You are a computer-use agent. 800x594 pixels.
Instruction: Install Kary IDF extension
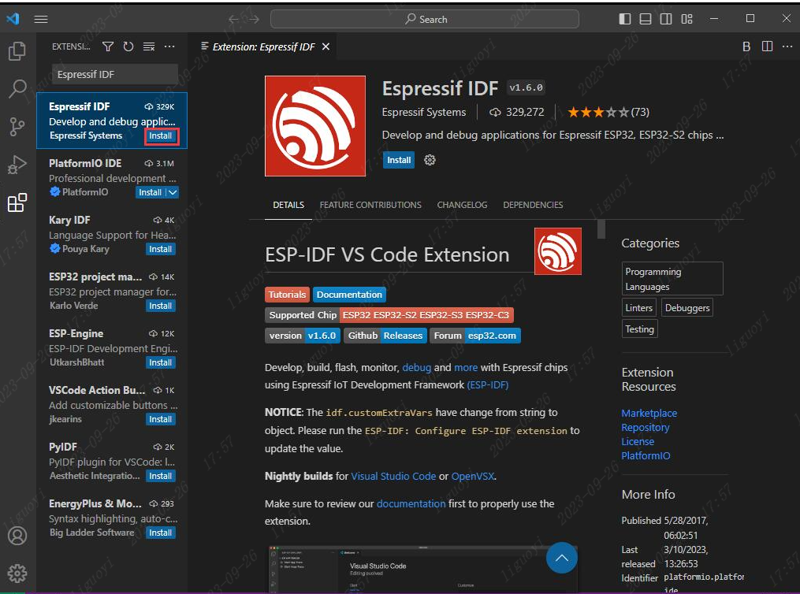161,249
